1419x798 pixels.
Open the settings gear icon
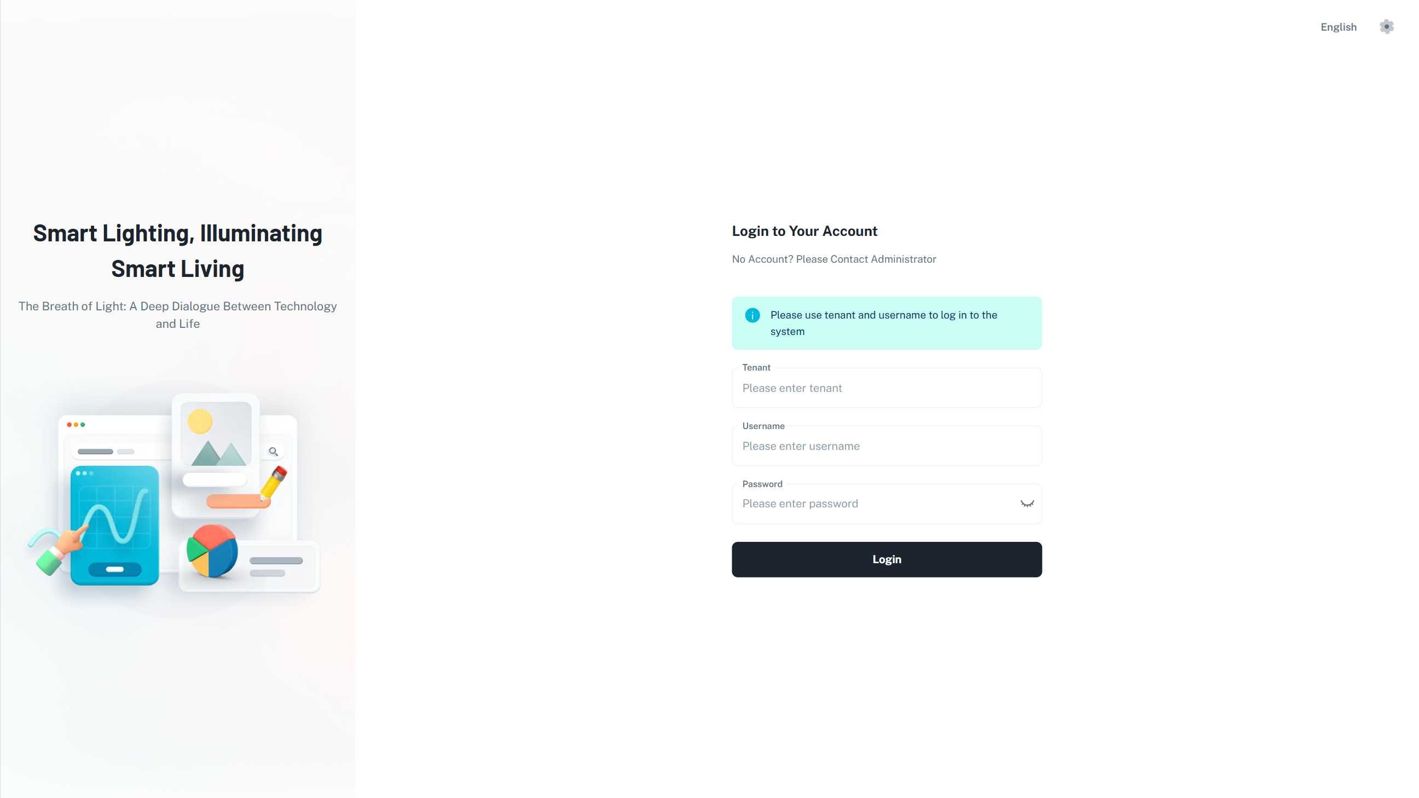1386,26
